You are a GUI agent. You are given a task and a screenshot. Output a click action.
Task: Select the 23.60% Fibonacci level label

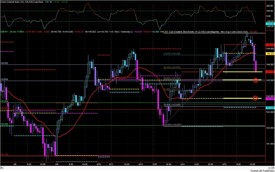[172, 54]
